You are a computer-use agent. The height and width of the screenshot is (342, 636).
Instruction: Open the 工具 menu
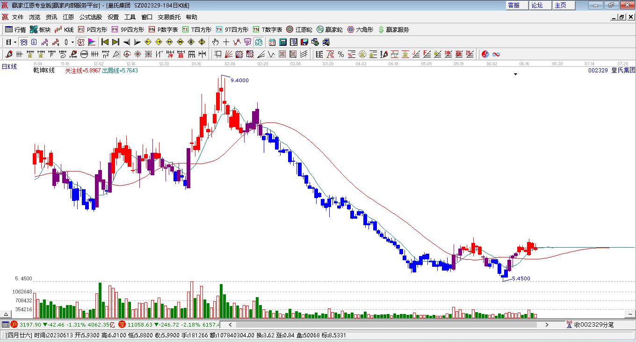pos(130,17)
